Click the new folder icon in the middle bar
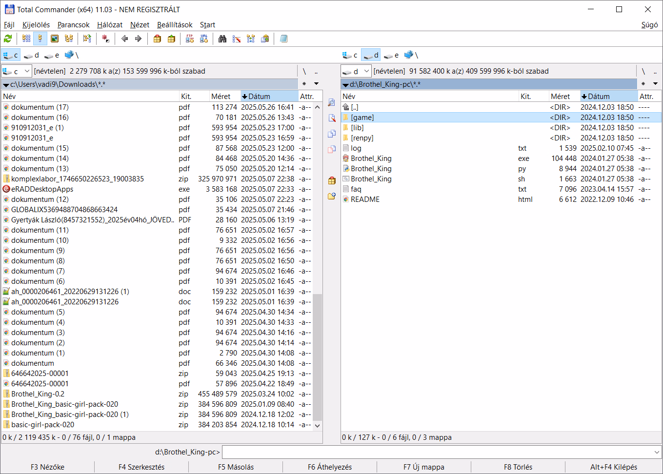The width and height of the screenshot is (663, 474). [x=332, y=196]
